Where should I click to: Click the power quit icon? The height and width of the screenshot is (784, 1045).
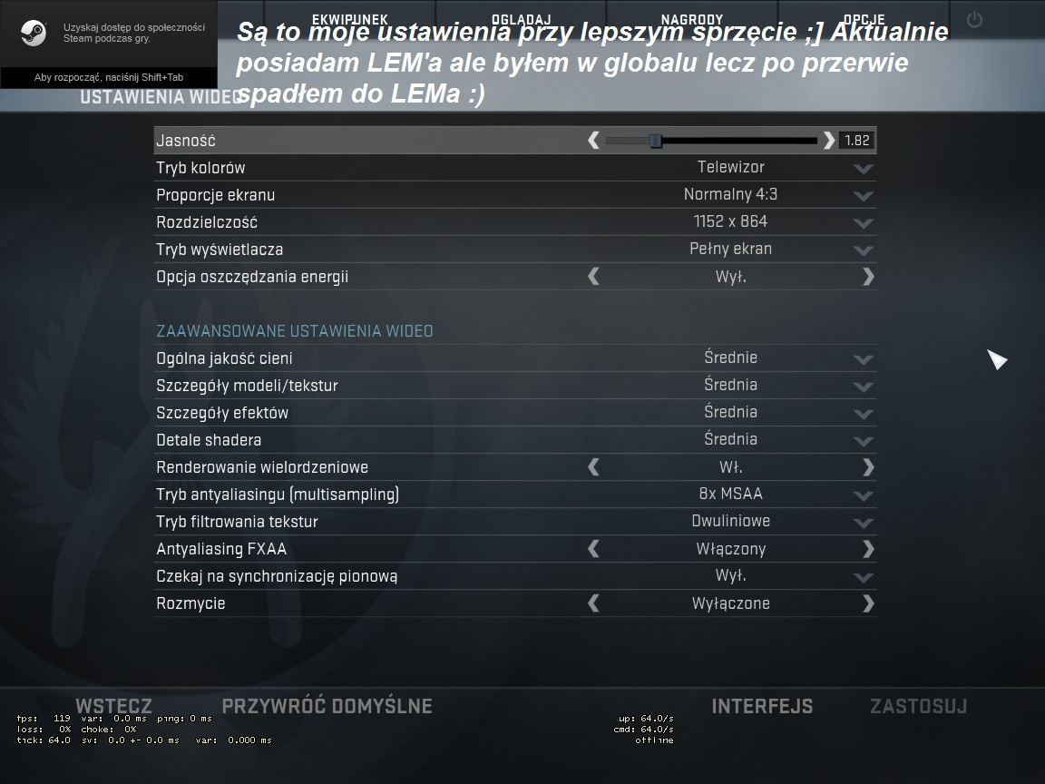click(973, 19)
